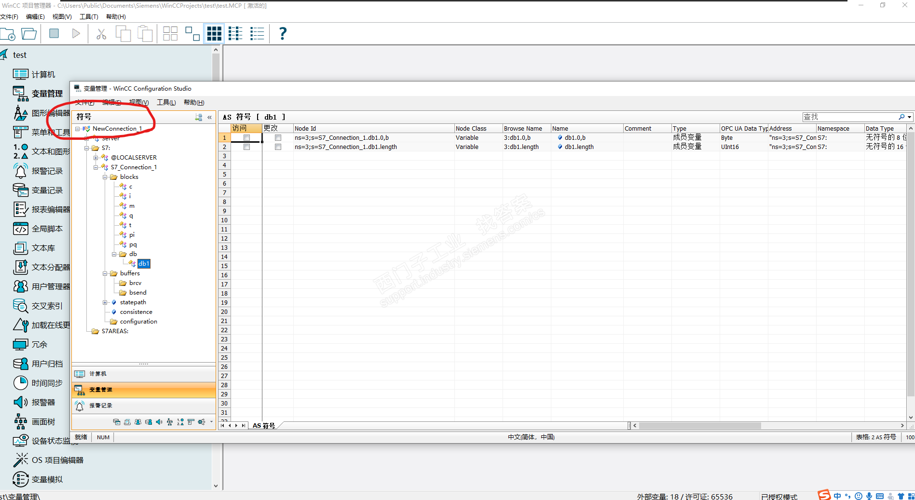Collapse the S7: folder node
This screenshot has width=915, height=500.
click(87, 148)
